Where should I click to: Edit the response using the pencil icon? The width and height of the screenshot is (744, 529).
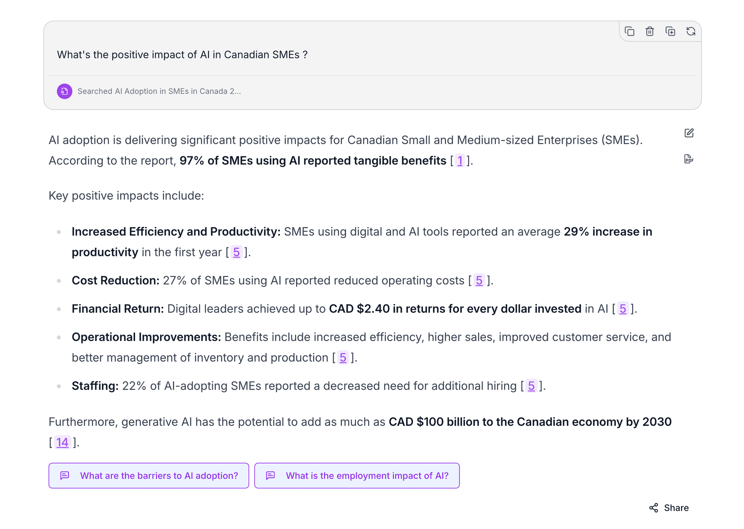[x=689, y=133]
